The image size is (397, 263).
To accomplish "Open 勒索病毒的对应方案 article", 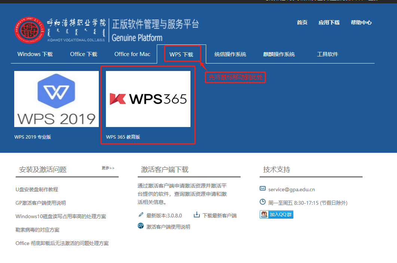I will pos(37,230).
